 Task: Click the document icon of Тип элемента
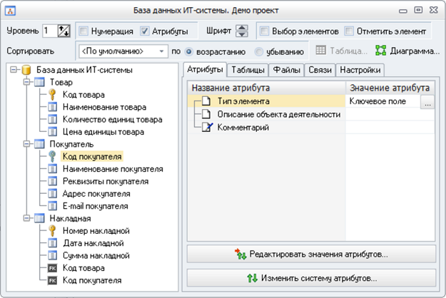click(x=206, y=101)
